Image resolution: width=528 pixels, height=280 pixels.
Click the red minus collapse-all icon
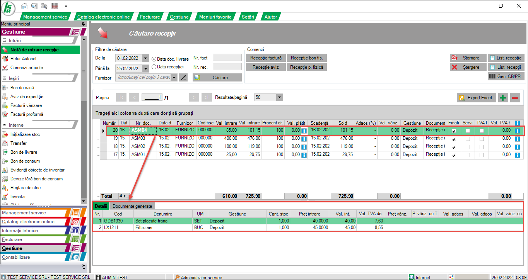pos(515,98)
